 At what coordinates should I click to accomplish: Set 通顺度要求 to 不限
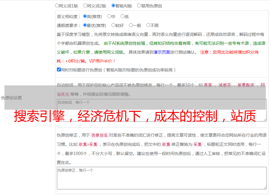point(148,25)
